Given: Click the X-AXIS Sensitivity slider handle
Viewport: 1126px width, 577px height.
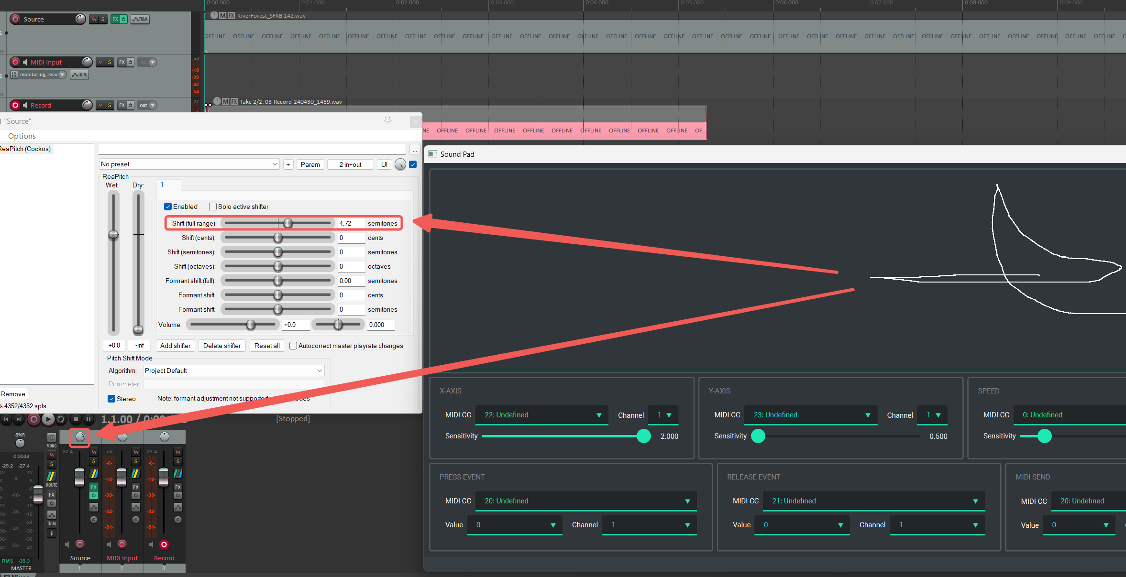Looking at the screenshot, I should click(x=644, y=436).
